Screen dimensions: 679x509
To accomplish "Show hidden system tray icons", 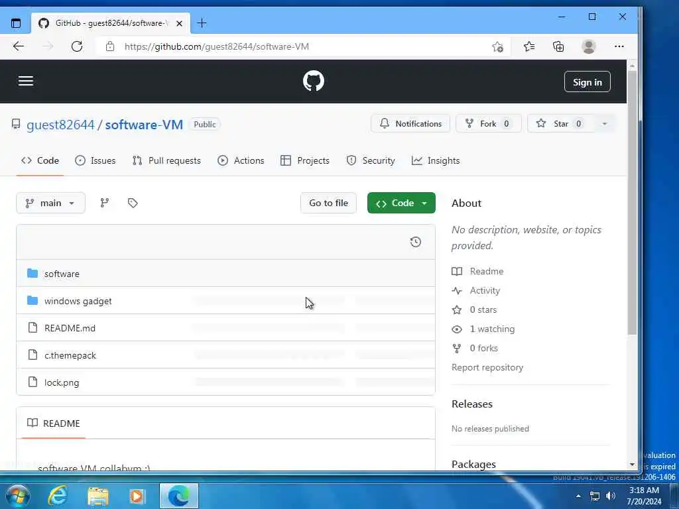I will (578, 496).
